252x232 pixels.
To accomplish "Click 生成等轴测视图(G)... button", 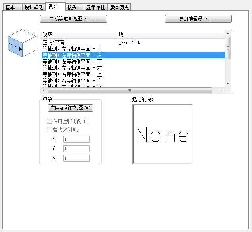I will 73,19.
